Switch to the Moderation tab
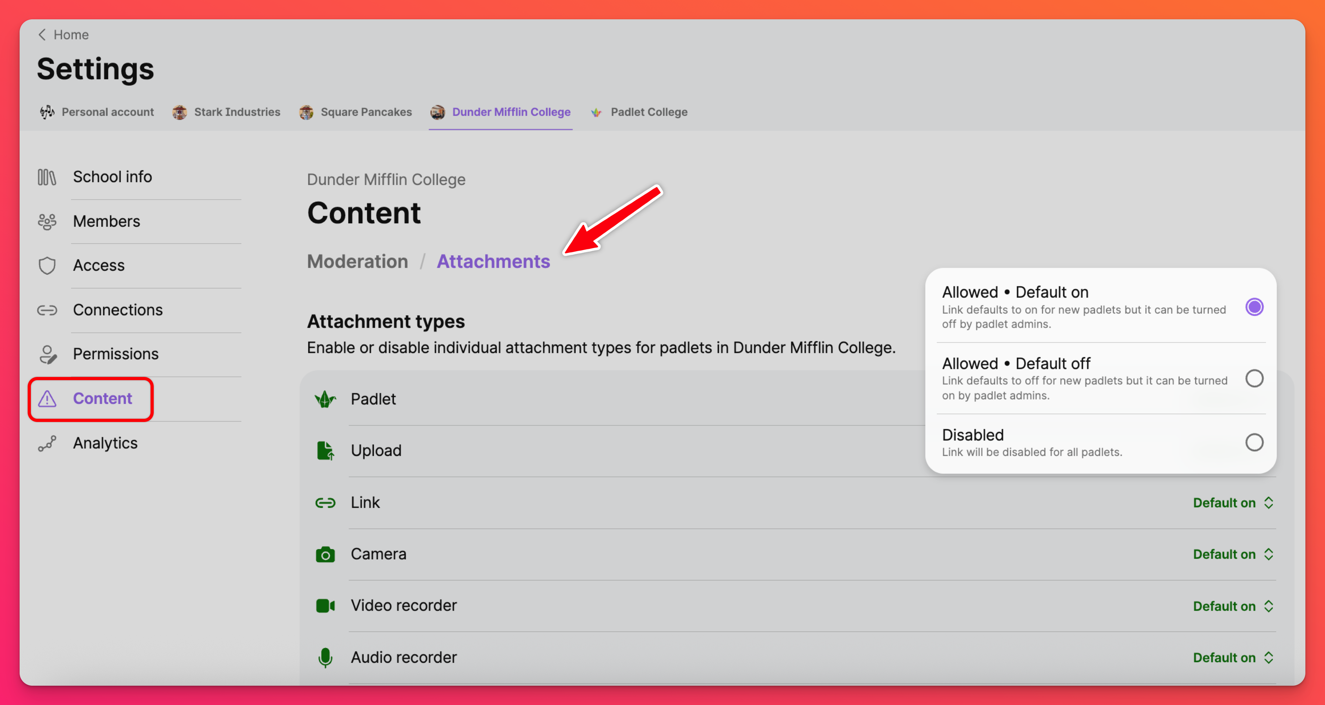Image resolution: width=1325 pixels, height=705 pixels. coord(358,262)
